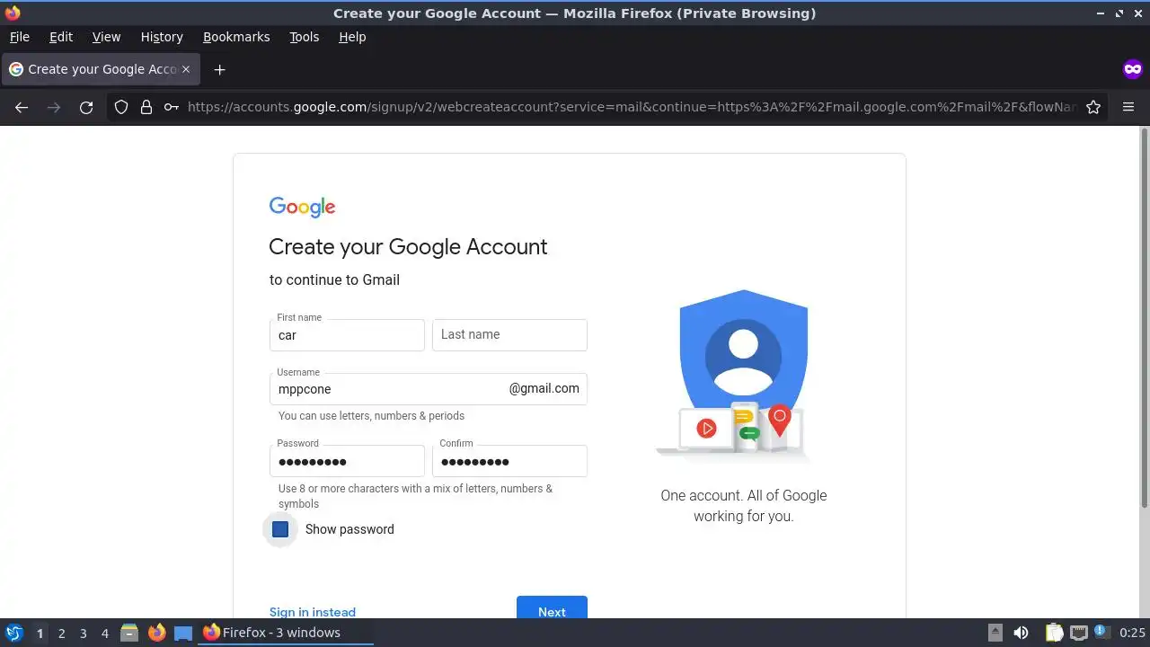Reload the current page
Screen dimensions: 1150x647
click(x=86, y=107)
